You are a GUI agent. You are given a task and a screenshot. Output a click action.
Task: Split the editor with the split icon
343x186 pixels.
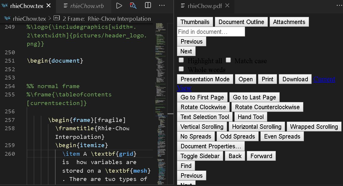pyautogui.click(x=148, y=5)
